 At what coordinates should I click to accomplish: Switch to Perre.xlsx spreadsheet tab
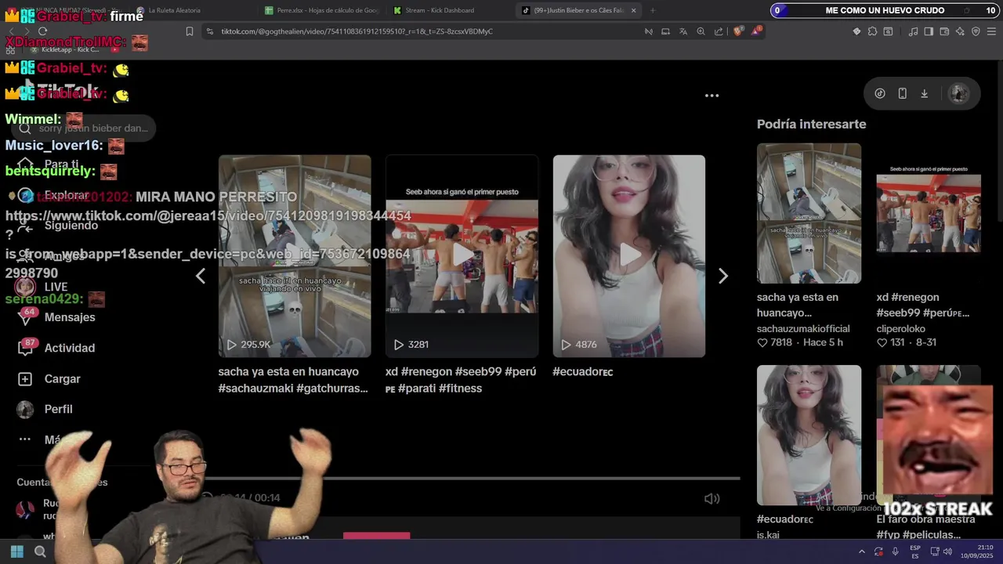321,10
